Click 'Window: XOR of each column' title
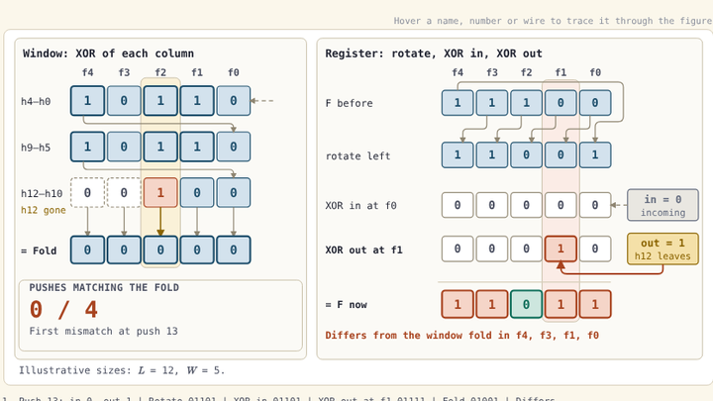 point(108,53)
